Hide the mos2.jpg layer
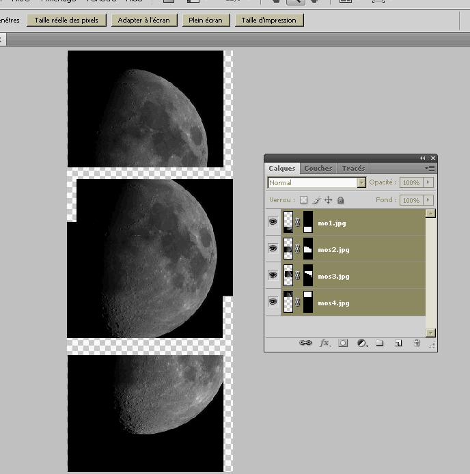 click(x=273, y=249)
